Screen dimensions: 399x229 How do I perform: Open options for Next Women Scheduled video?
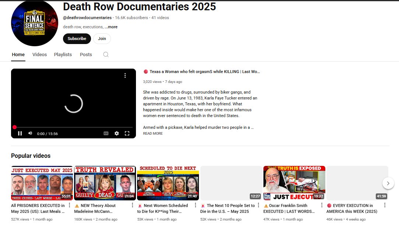pos(195,205)
